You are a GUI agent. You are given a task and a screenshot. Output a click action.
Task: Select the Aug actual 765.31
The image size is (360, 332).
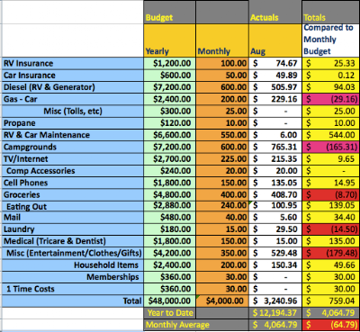point(275,147)
